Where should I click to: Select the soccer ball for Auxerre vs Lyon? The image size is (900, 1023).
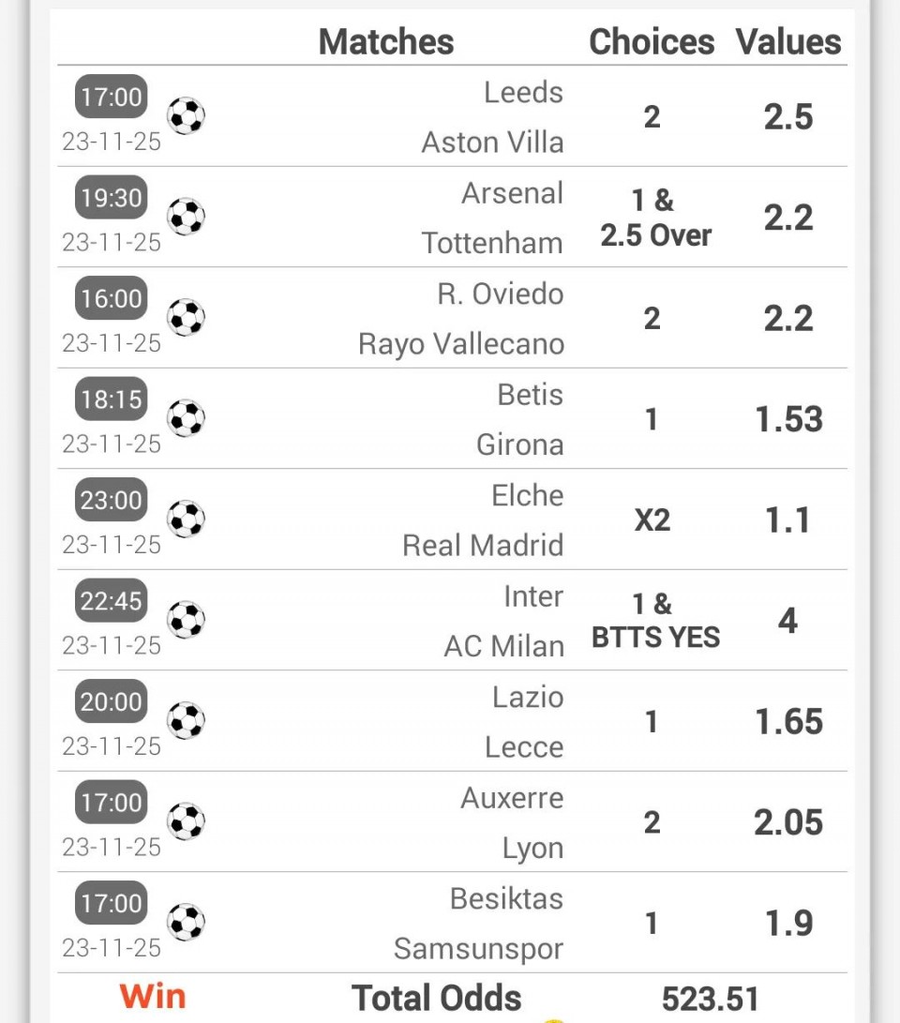click(x=186, y=821)
